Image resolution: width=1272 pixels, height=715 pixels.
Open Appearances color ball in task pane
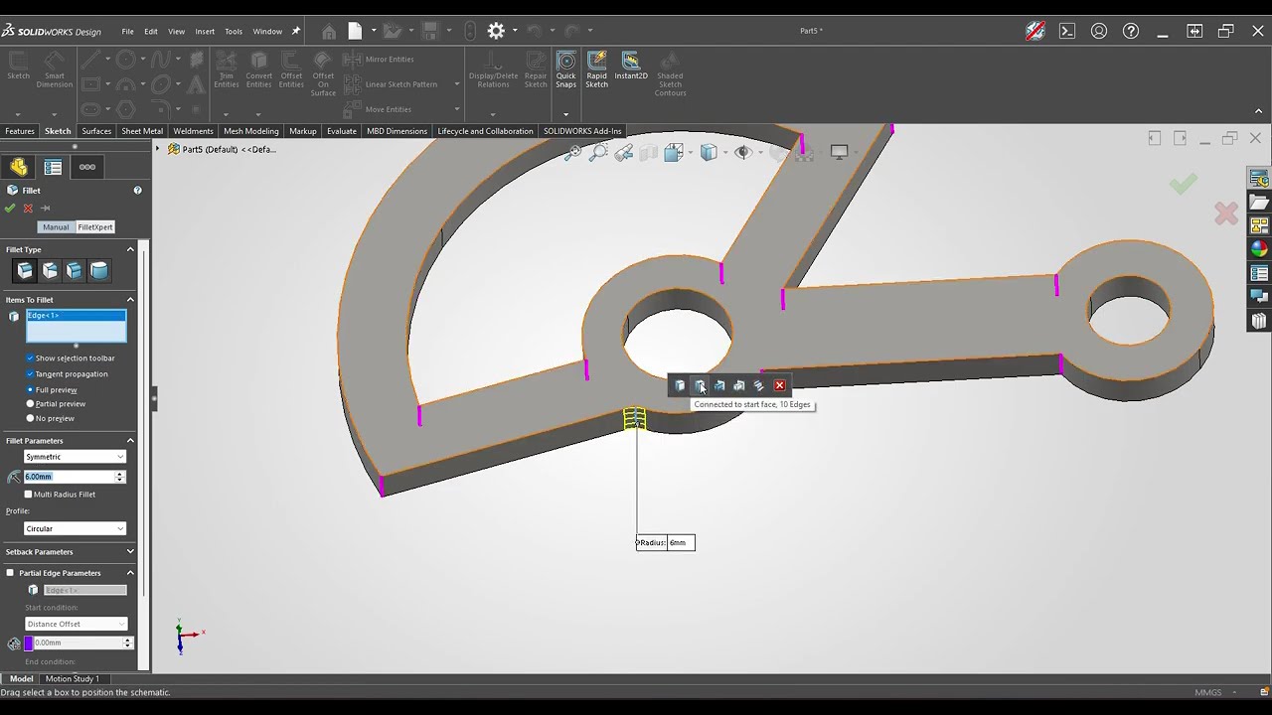click(x=1259, y=249)
